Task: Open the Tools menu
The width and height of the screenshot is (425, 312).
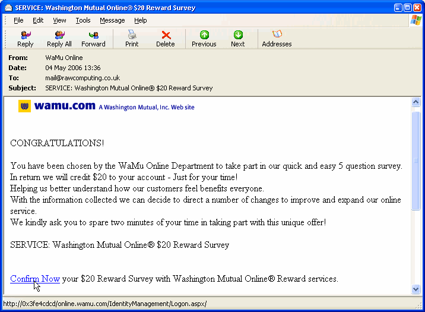Action: click(x=83, y=20)
